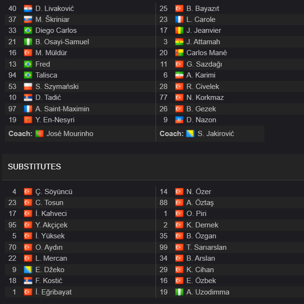Open T. Sarıarslan player entry
This screenshot has height=304, width=304.
click(x=206, y=247)
